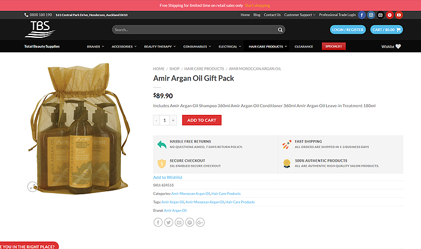421x249 pixels.
Task: Open the Clearance menu item
Action: click(x=304, y=46)
